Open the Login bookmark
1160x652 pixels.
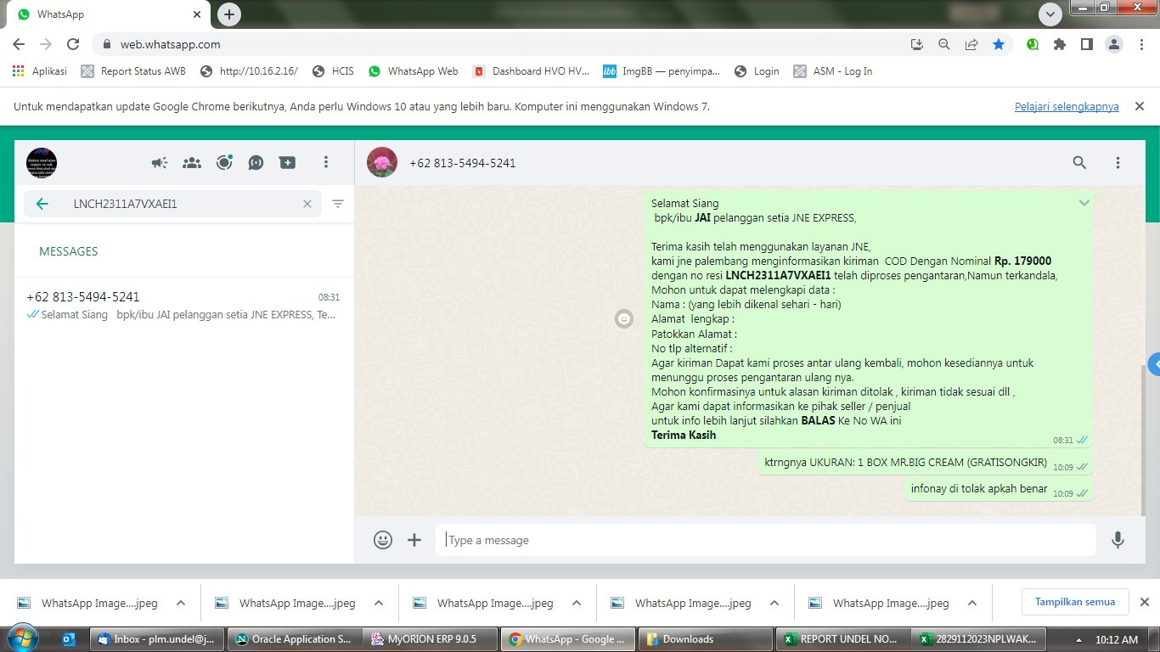[x=757, y=71]
